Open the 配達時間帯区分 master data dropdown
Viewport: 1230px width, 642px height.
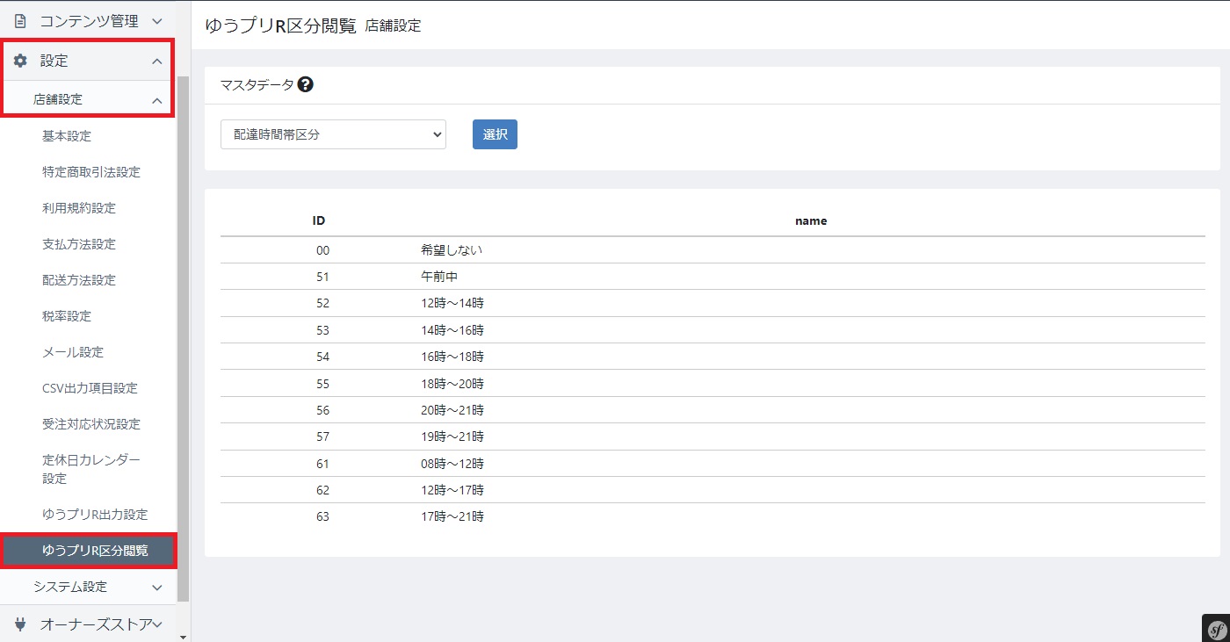333,134
